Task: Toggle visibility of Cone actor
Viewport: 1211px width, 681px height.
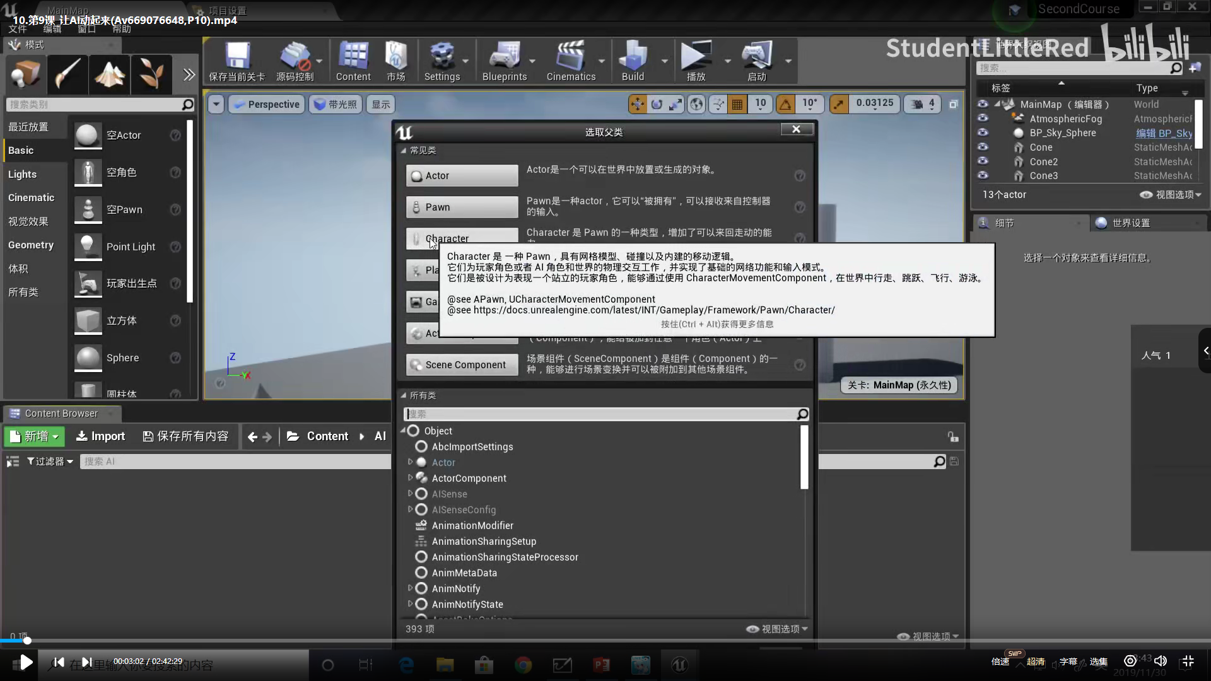Action: coord(983,146)
